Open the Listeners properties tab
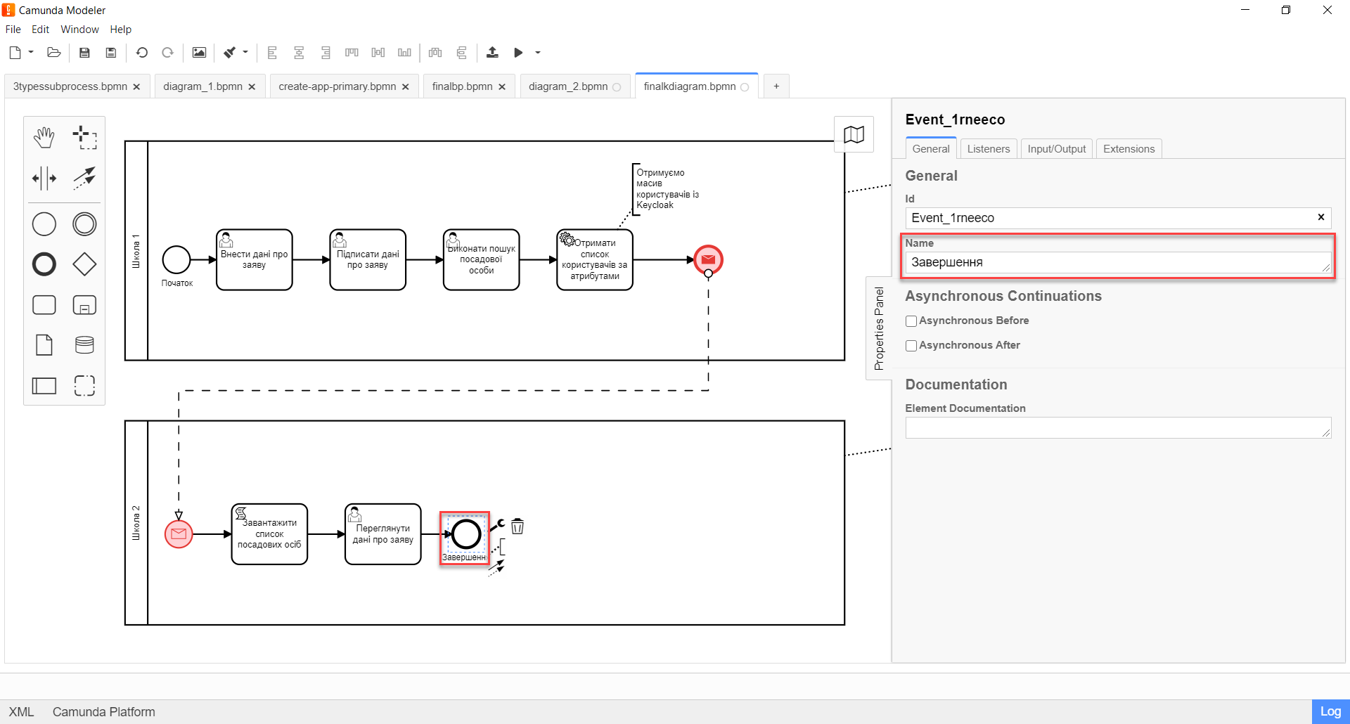Image resolution: width=1350 pixels, height=724 pixels. tap(988, 149)
